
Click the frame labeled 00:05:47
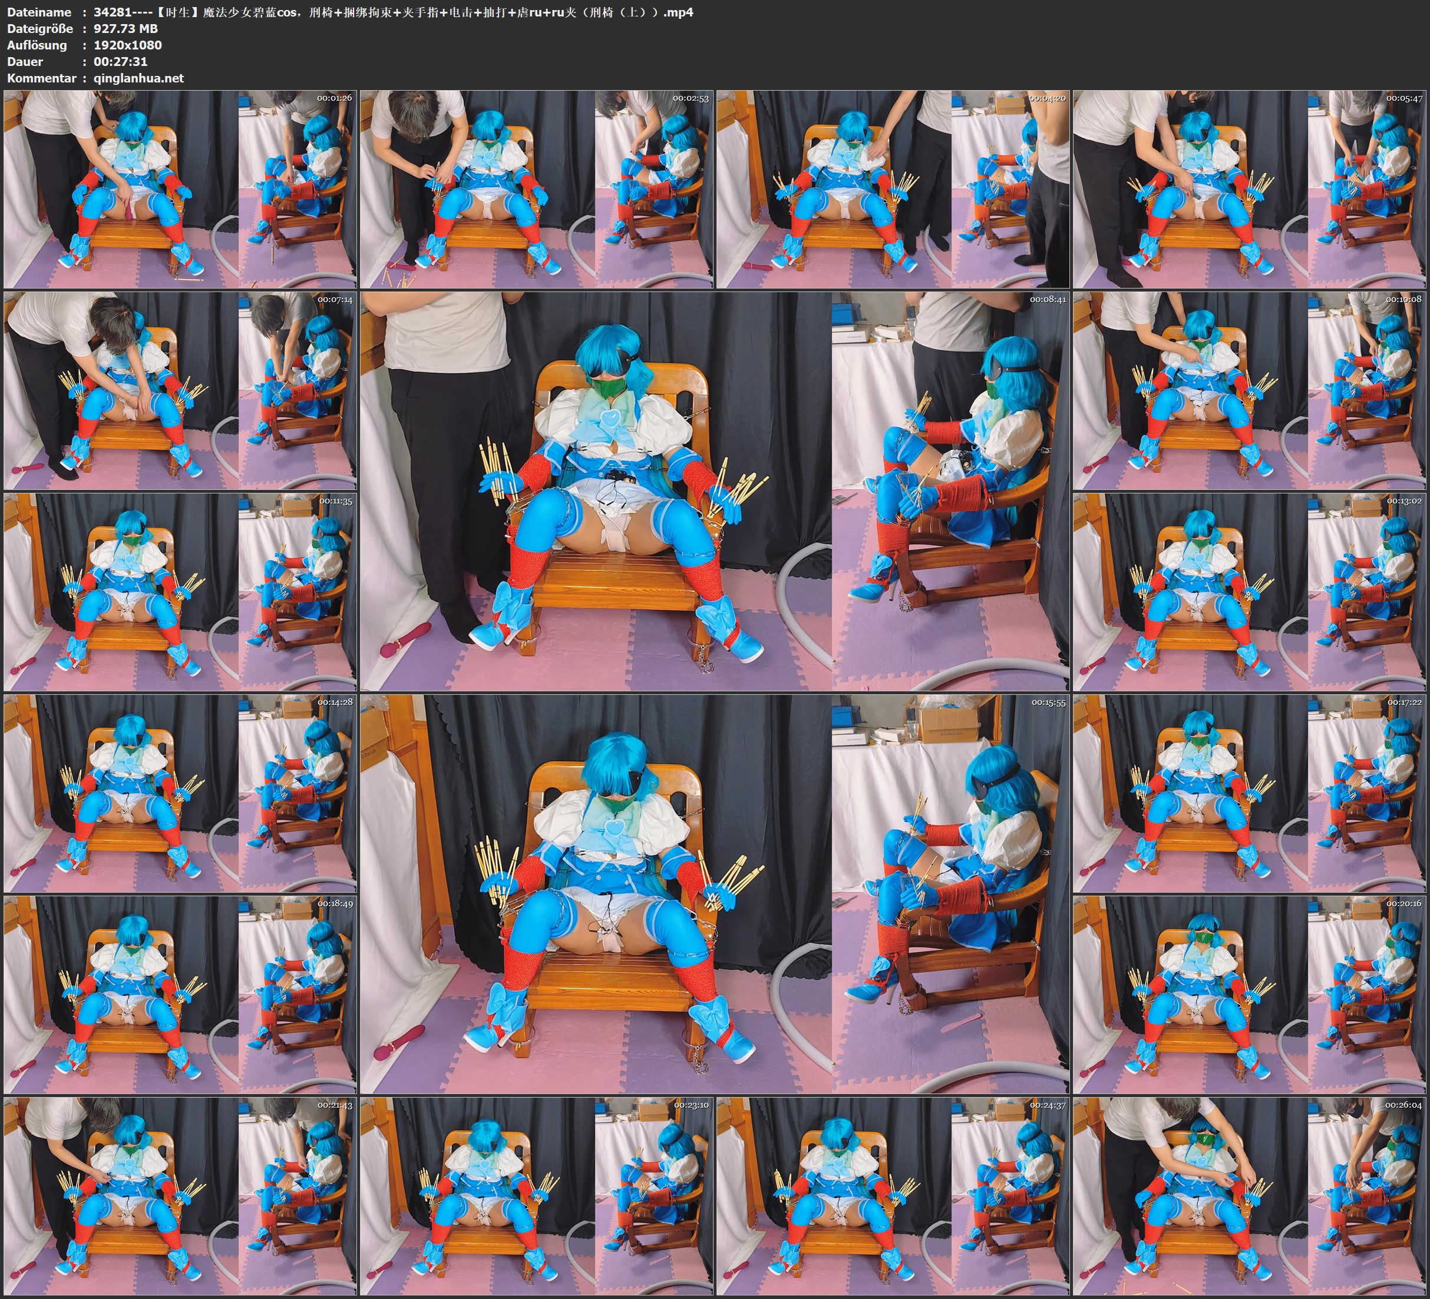pyautogui.click(x=1249, y=188)
